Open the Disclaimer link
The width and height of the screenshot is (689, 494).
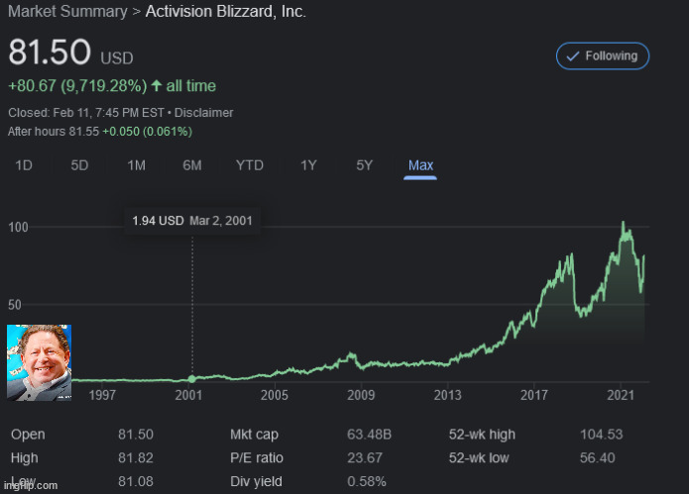pos(203,113)
